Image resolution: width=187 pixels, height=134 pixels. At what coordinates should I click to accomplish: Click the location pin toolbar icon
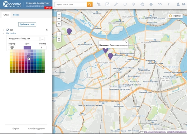point(134,4)
